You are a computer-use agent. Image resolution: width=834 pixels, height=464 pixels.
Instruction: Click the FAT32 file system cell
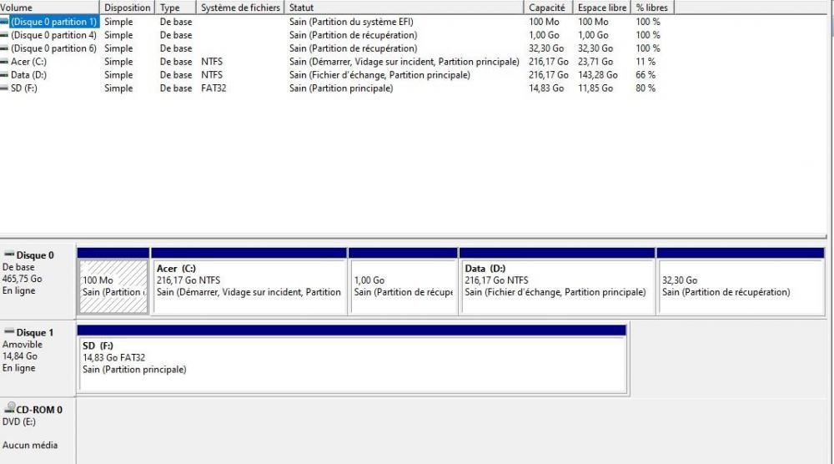click(214, 88)
